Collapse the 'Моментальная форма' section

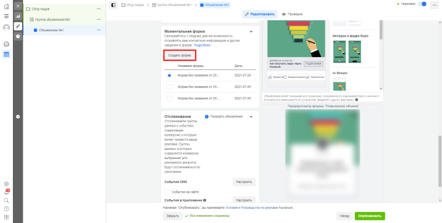coord(251,31)
